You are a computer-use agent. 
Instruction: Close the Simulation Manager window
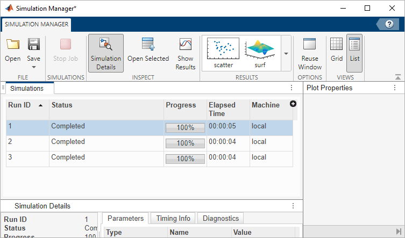(392, 8)
